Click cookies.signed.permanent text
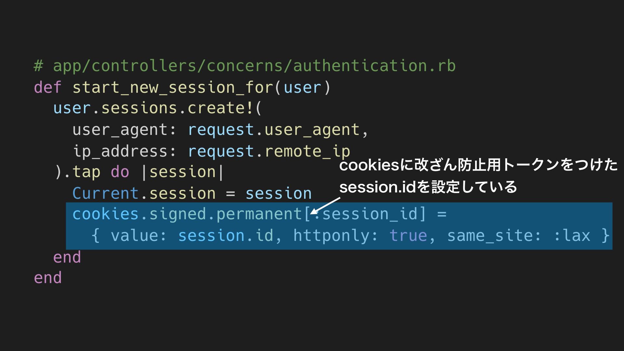Image resolution: width=624 pixels, height=351 pixels. (x=187, y=214)
